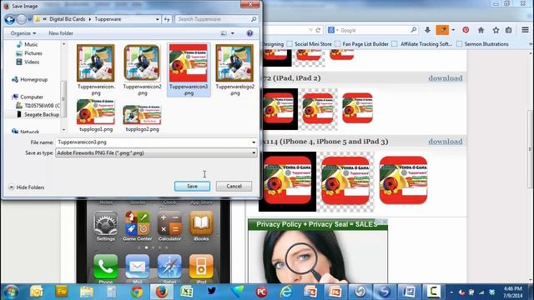Select Videos in the navigation pane
Viewport: 534px width, 300px height.
click(28, 62)
